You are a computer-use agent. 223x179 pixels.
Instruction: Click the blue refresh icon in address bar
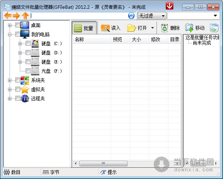tap(131, 16)
